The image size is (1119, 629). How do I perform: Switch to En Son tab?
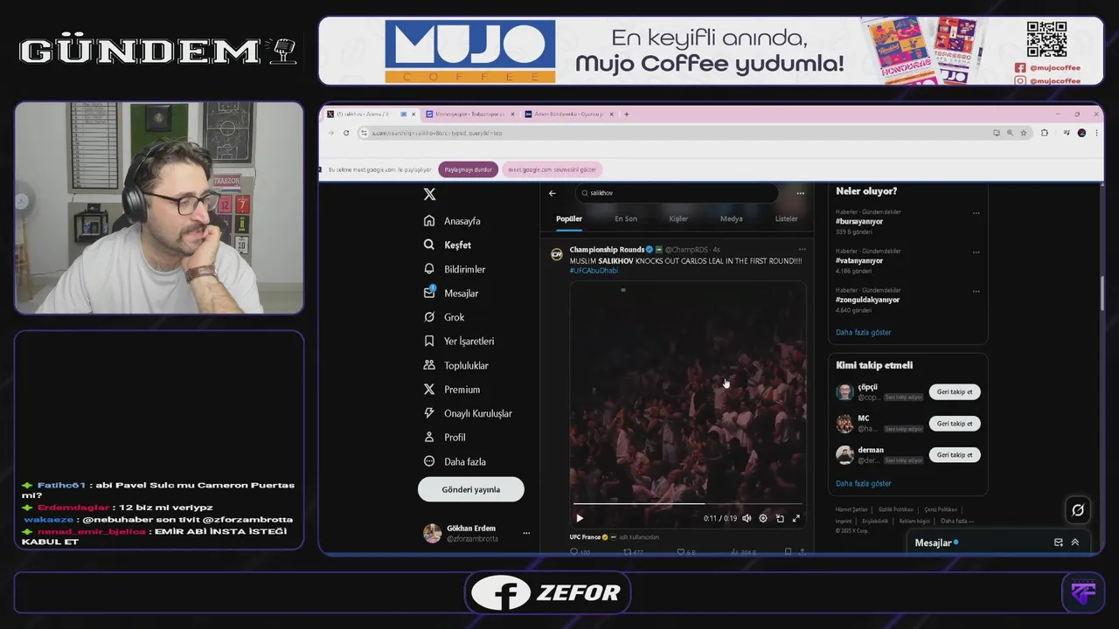tap(626, 219)
